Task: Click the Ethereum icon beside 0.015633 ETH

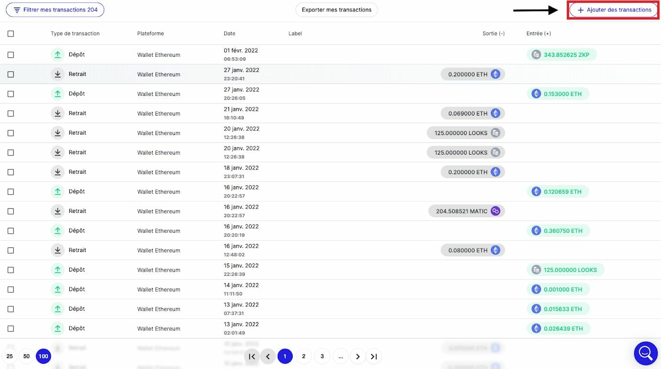Action: [536, 309]
